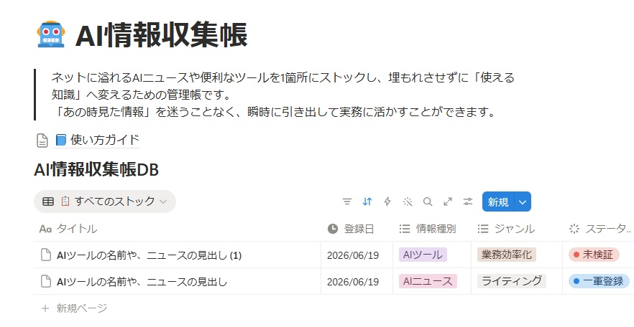634x327 pixels.
Task: Expand the すべてのストック view chevron
Action: pos(163,202)
